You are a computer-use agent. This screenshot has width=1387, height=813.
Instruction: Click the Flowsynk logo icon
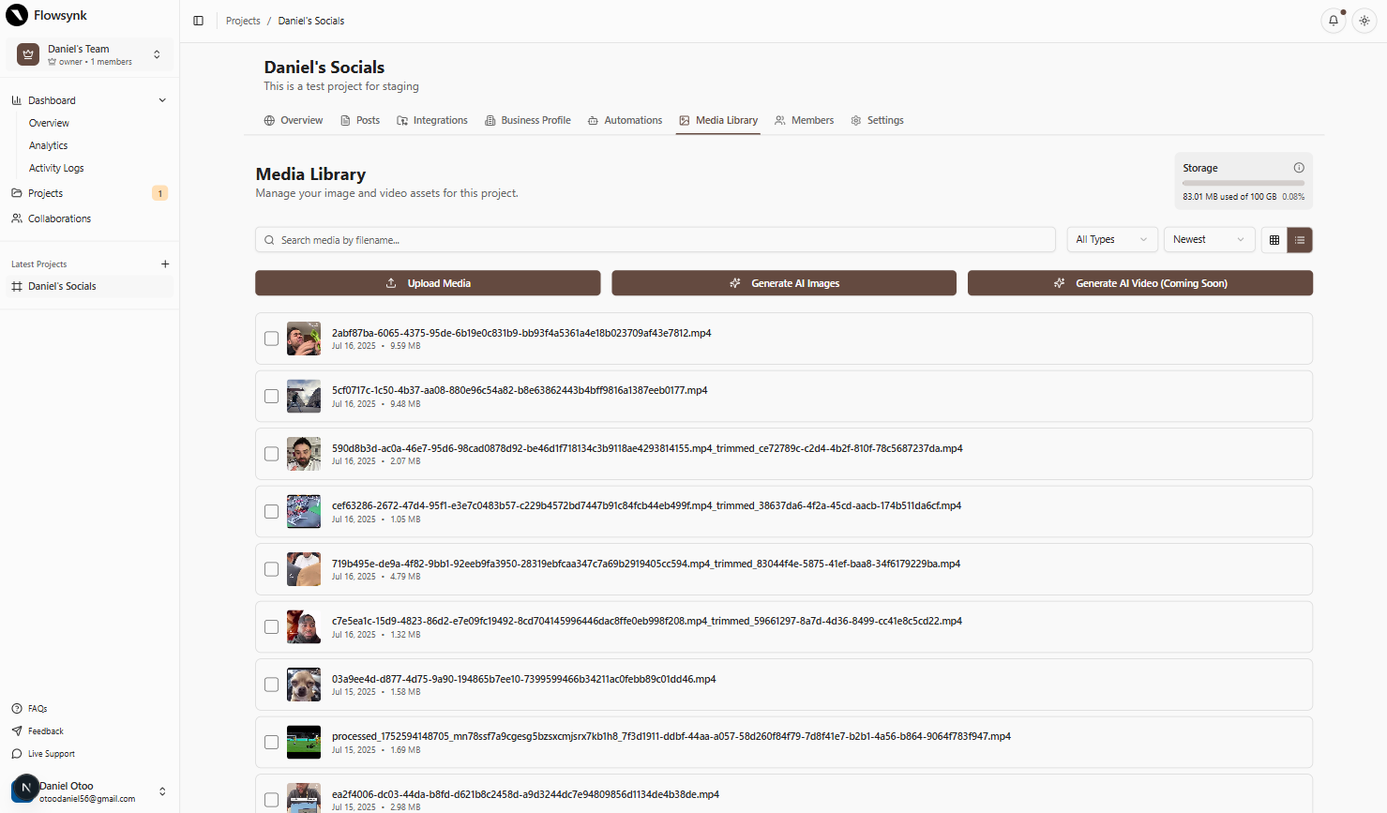(x=17, y=16)
